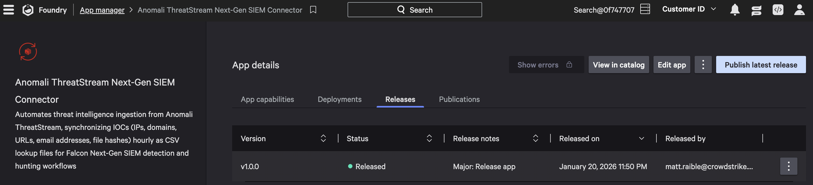The image size is (813, 185).
Task: Open row actions for v1.0.0 release
Action: click(788, 166)
